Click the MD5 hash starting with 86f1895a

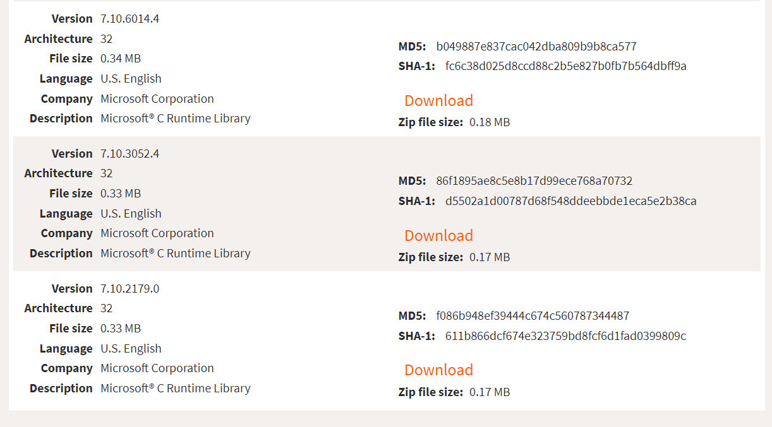click(x=534, y=182)
